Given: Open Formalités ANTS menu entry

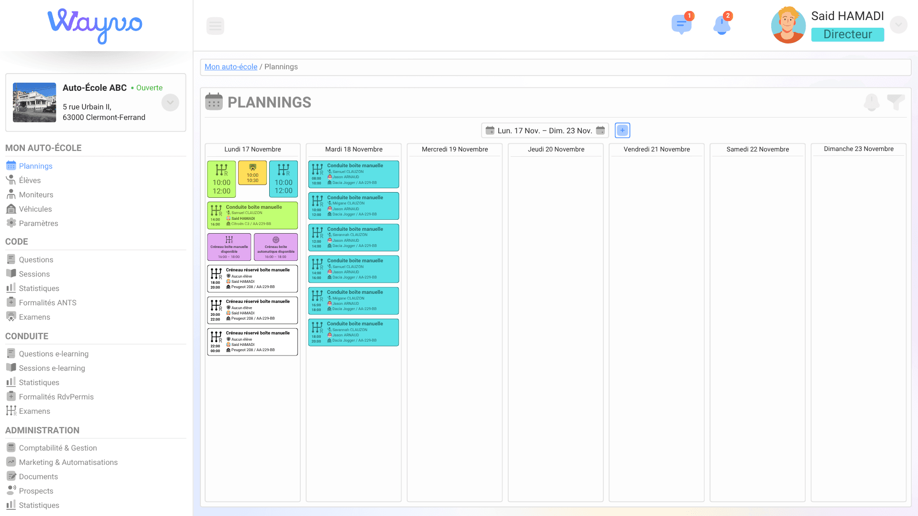Looking at the screenshot, I should coord(47,302).
